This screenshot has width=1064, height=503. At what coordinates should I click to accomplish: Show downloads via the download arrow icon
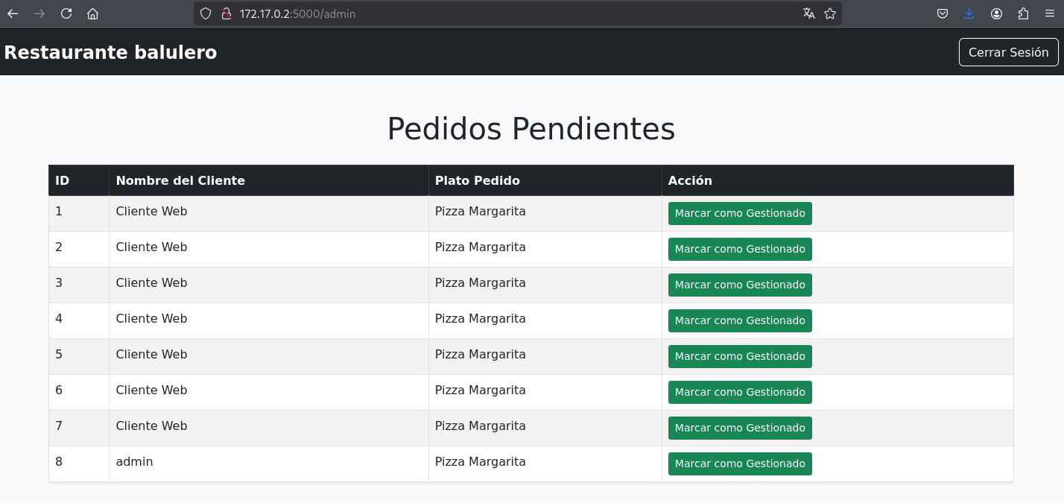coord(969,13)
